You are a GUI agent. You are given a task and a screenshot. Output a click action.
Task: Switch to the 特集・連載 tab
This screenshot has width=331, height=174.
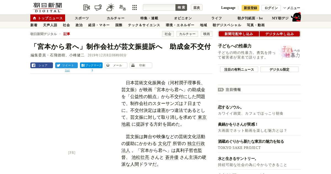point(149,18)
